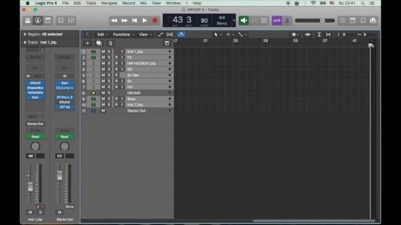The height and width of the screenshot is (225, 401).
Task: Click the Stereo Out output button
Action: point(35,124)
